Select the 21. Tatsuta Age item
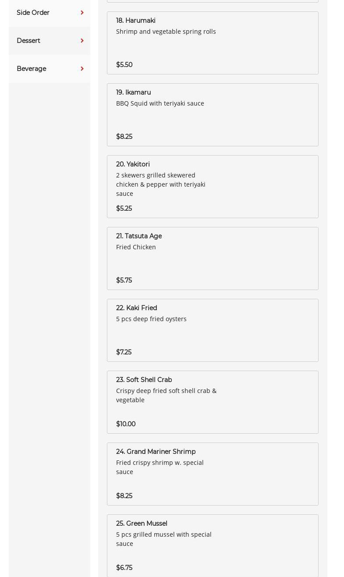 point(139,236)
